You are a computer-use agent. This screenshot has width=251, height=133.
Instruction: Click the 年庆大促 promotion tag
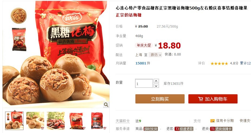coord(144,46)
